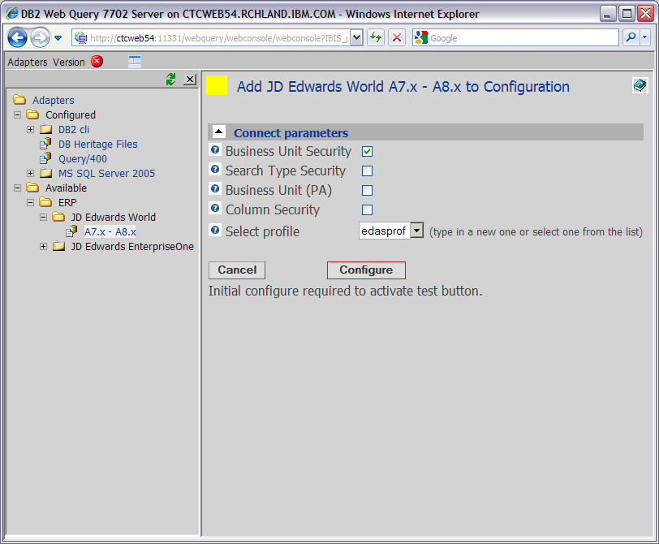Screen dimensions: 659x544
Task: Select the ERP folder label
Action: (x=67, y=203)
